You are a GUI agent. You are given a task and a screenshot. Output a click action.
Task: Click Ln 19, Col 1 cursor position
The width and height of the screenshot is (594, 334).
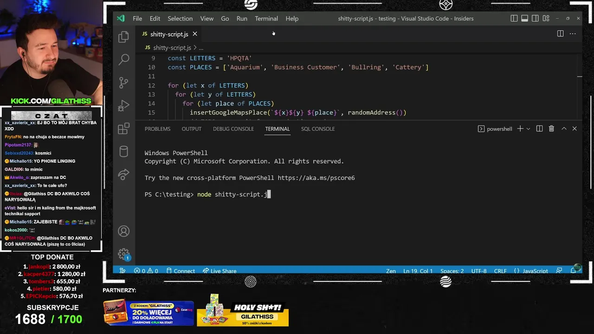tap(418, 271)
